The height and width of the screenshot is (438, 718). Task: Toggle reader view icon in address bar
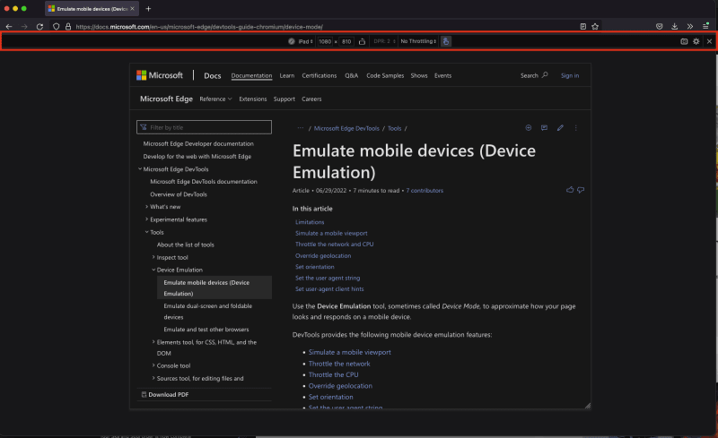click(582, 27)
